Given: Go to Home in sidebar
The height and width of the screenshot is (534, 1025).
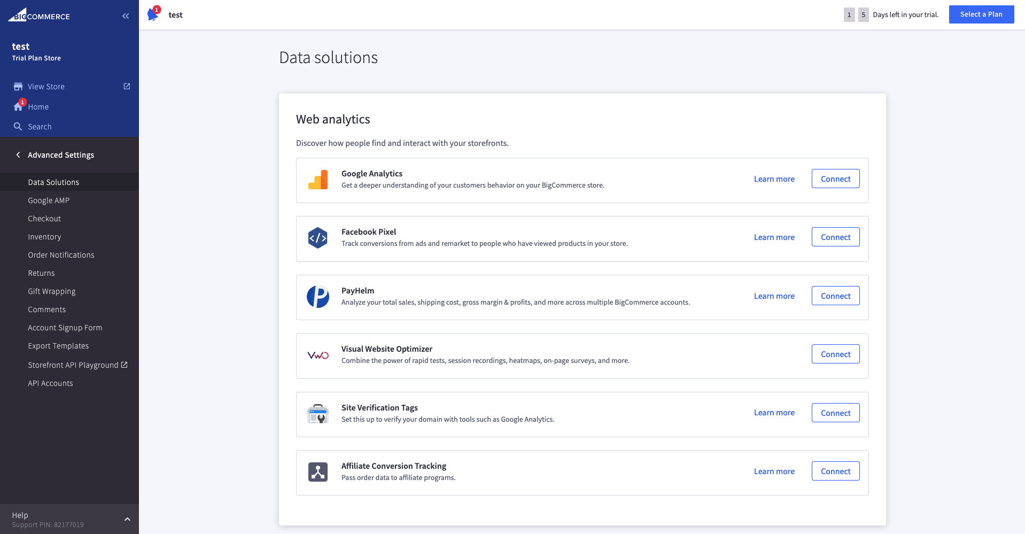Looking at the screenshot, I should [x=38, y=107].
